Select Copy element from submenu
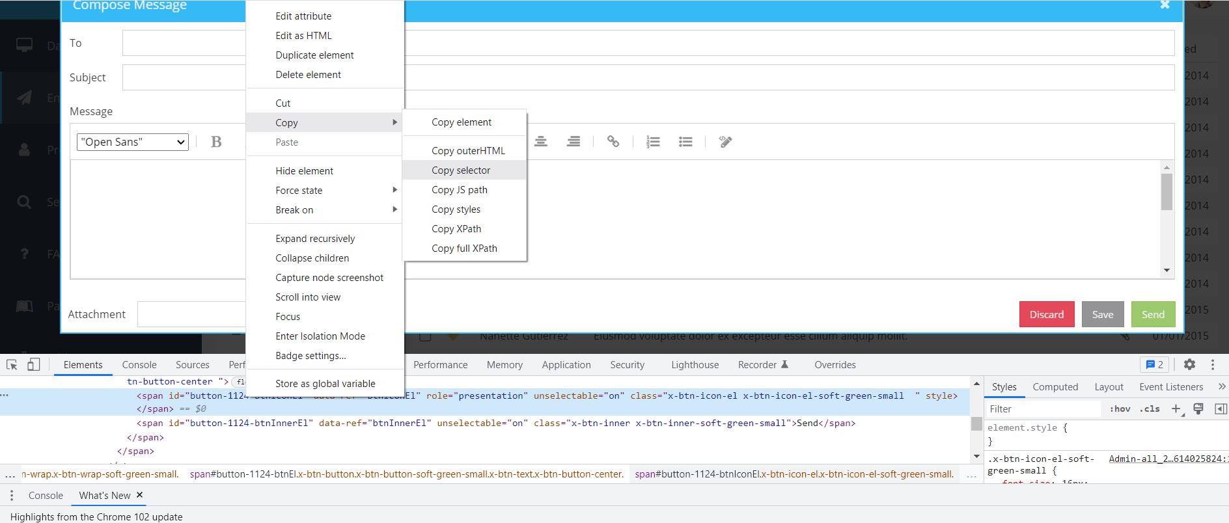This screenshot has width=1229, height=523. pyautogui.click(x=464, y=122)
